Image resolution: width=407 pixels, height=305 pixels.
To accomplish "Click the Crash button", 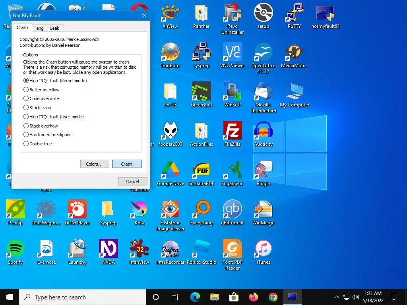I will tap(127, 164).
